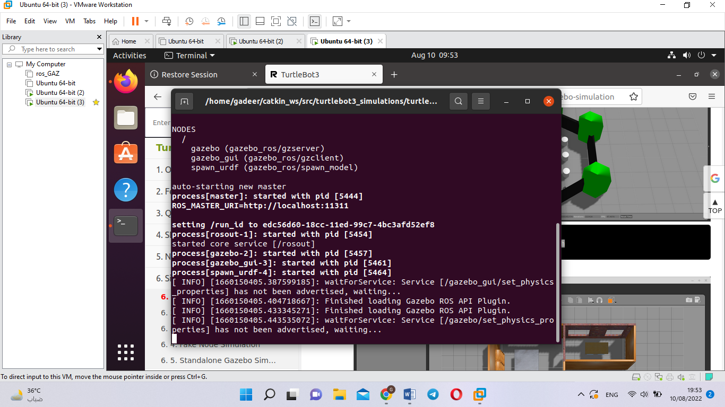Toggle the VM thumbnail bar

(x=260, y=21)
